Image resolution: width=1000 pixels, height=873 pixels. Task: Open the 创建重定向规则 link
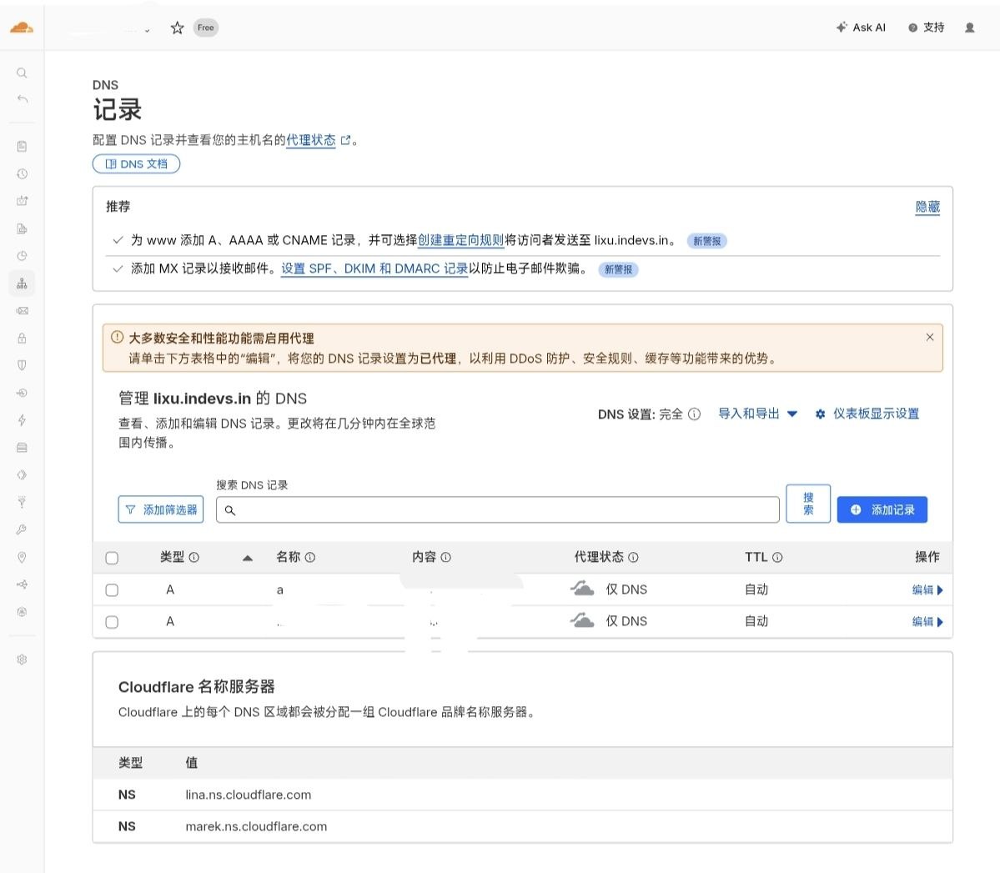[x=460, y=240]
